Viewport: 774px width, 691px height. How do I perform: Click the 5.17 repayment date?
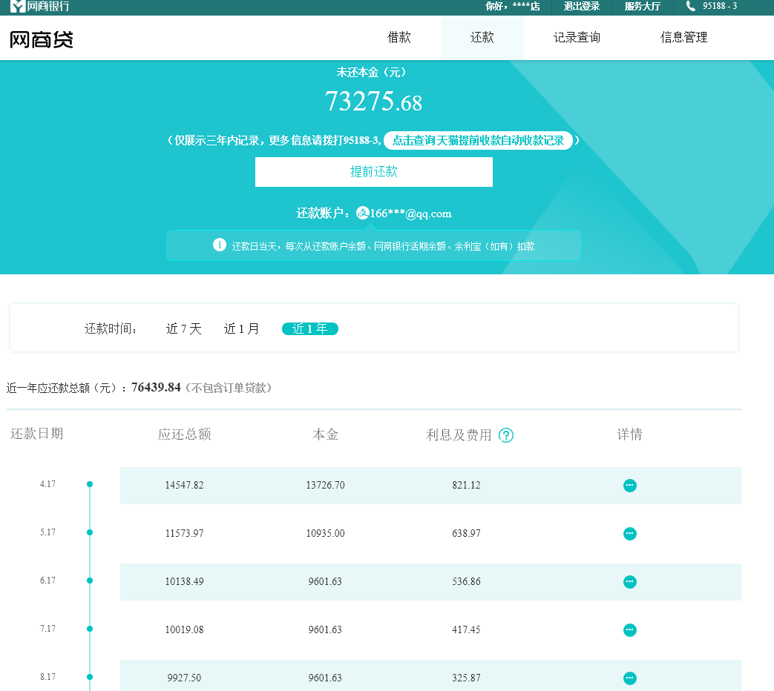coord(48,532)
